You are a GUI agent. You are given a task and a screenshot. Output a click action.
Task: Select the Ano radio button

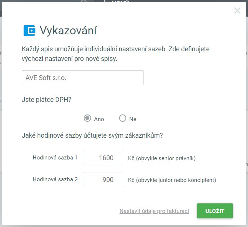pyautogui.click(x=87, y=118)
